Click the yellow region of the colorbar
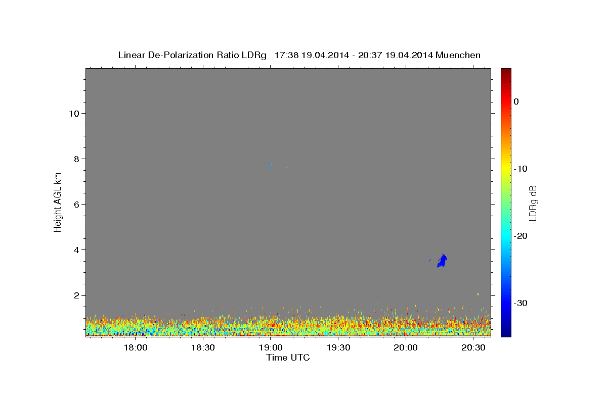The width and height of the screenshot is (607, 404). [x=506, y=169]
